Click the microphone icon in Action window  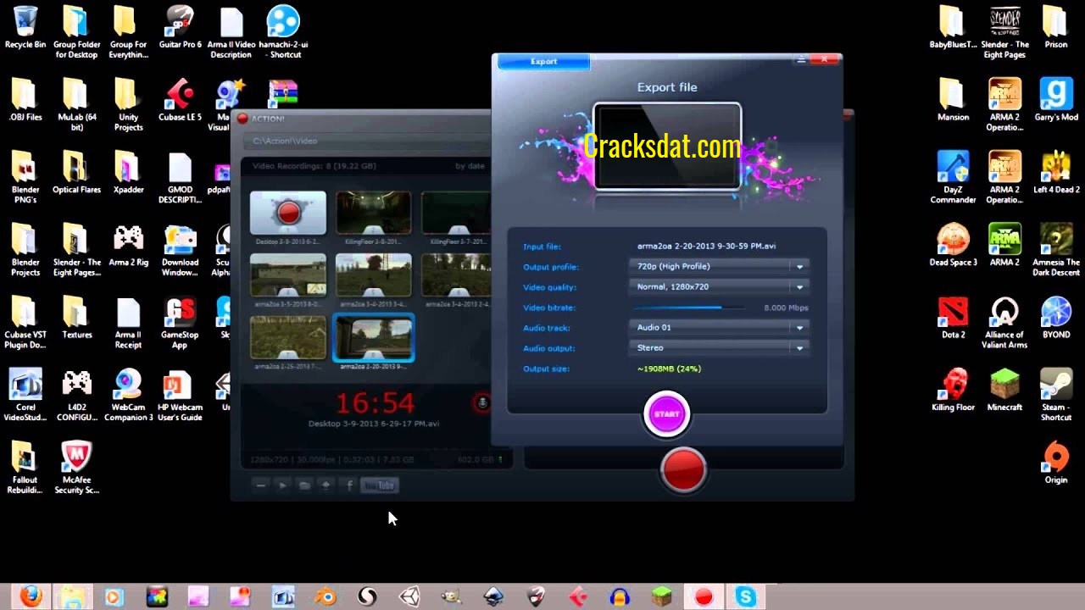[481, 403]
